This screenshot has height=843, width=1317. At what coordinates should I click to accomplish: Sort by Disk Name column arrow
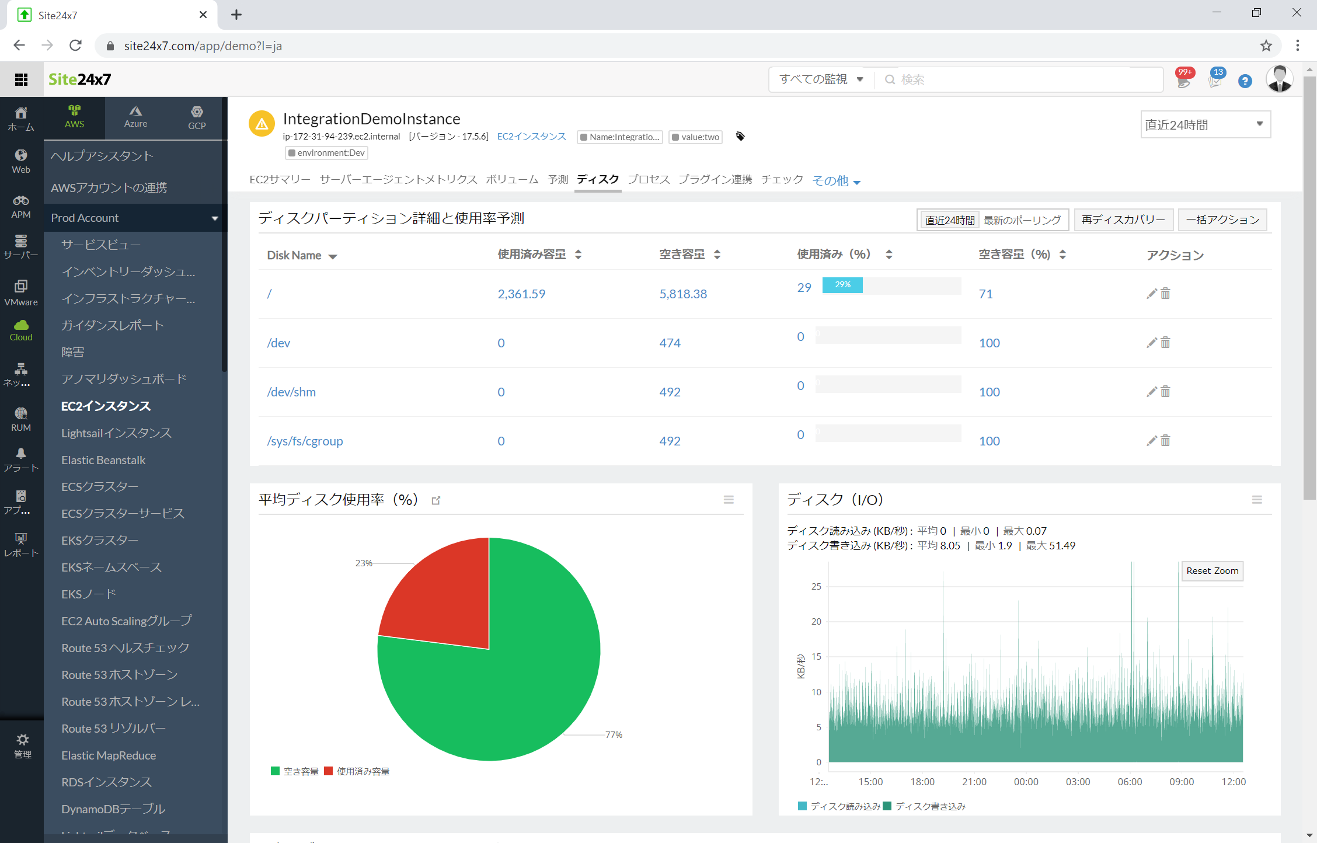coord(333,256)
